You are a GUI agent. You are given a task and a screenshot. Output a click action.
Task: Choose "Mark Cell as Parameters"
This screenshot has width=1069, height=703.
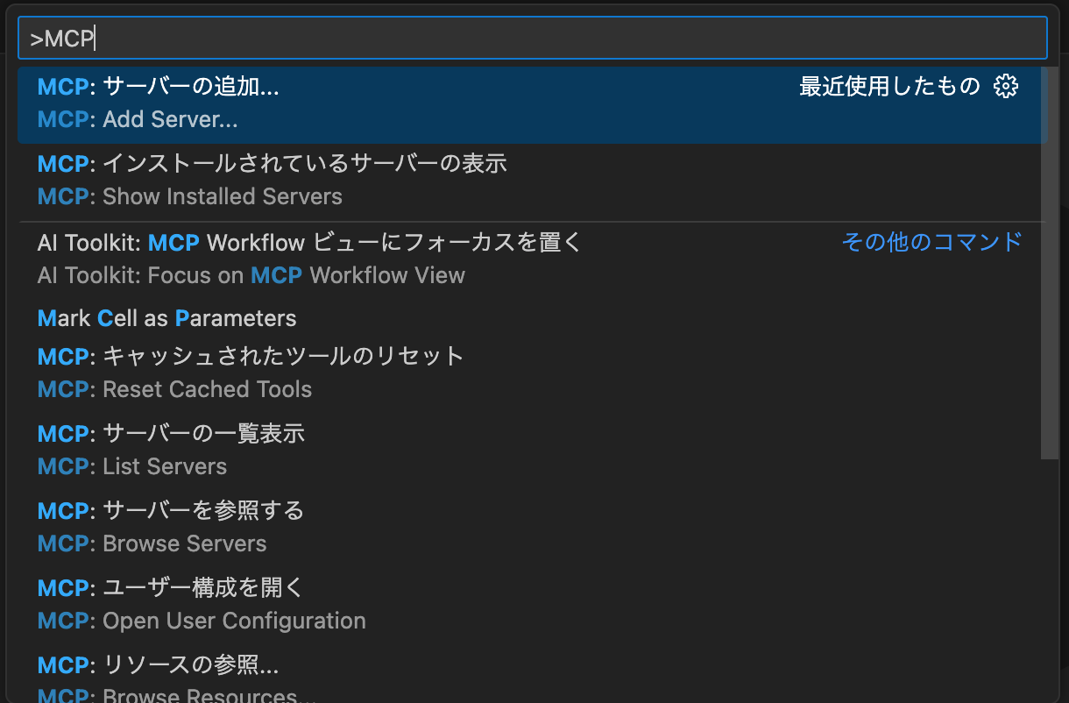[x=166, y=318]
